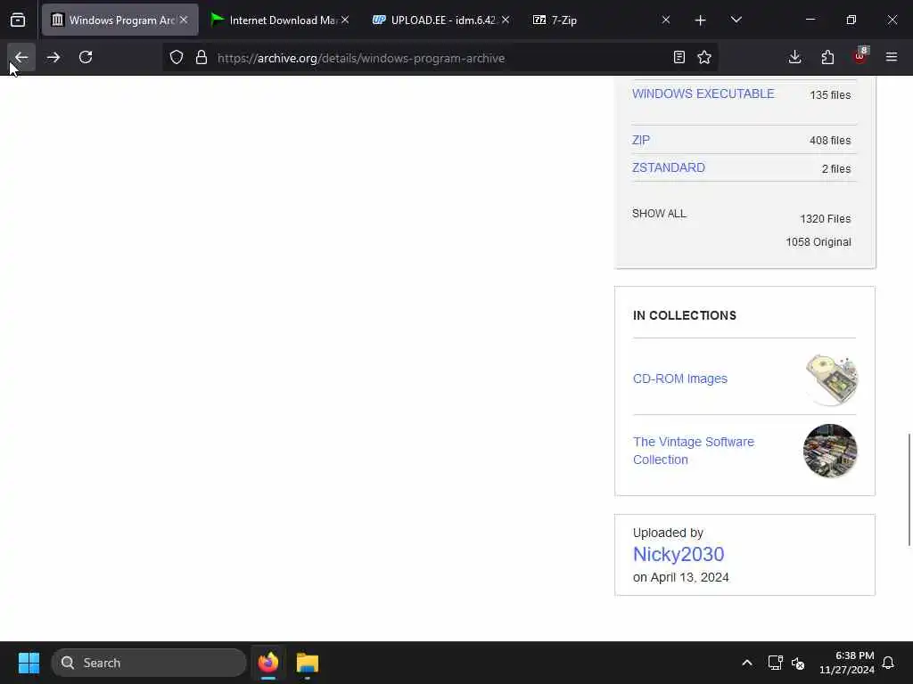
Task: Open the muted volume tray icon
Action: pos(798,663)
